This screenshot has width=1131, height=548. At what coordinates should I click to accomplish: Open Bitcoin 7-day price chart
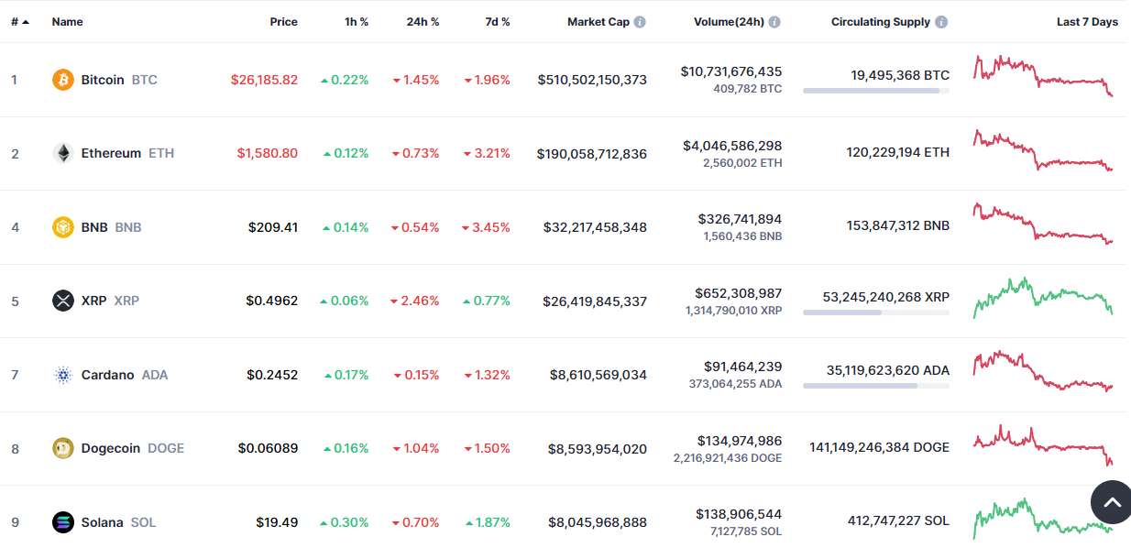(1043, 76)
